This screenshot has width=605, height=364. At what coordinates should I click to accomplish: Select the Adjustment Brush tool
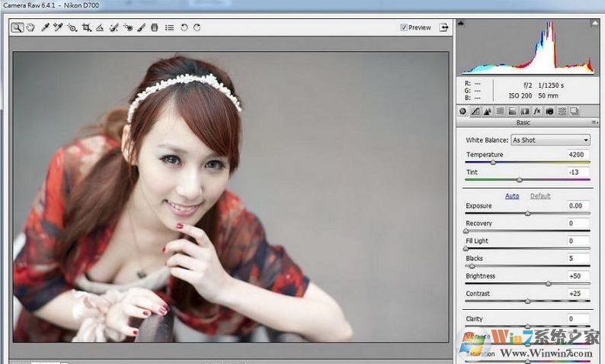pos(141,27)
